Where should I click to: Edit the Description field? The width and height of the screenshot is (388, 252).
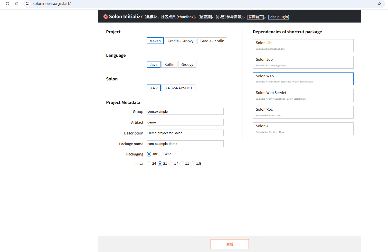click(185, 133)
